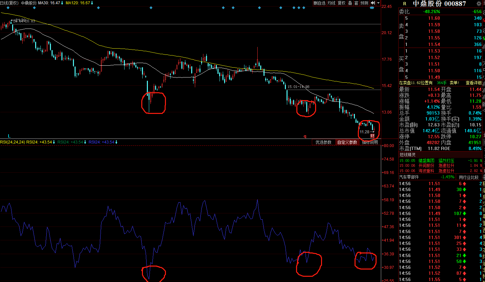Viewport: 485px width, 282px height.
Task: Click the green down arrow beside tick volume 107
Action: tap(465, 214)
